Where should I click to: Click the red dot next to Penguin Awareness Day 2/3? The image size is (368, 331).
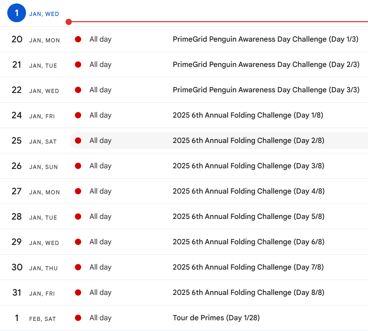78,65
